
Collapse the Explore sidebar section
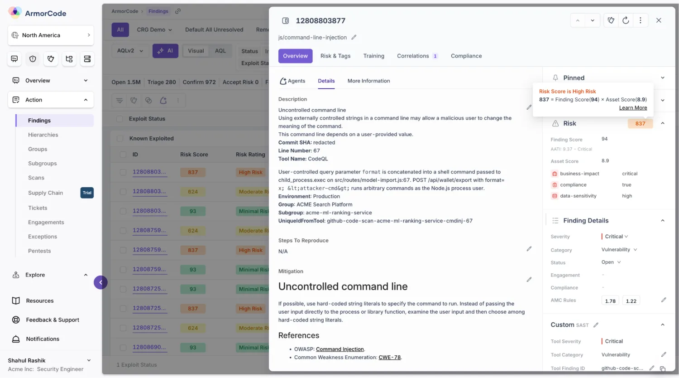tap(51, 275)
